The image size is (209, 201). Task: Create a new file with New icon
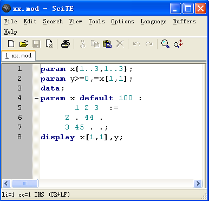click(11, 44)
